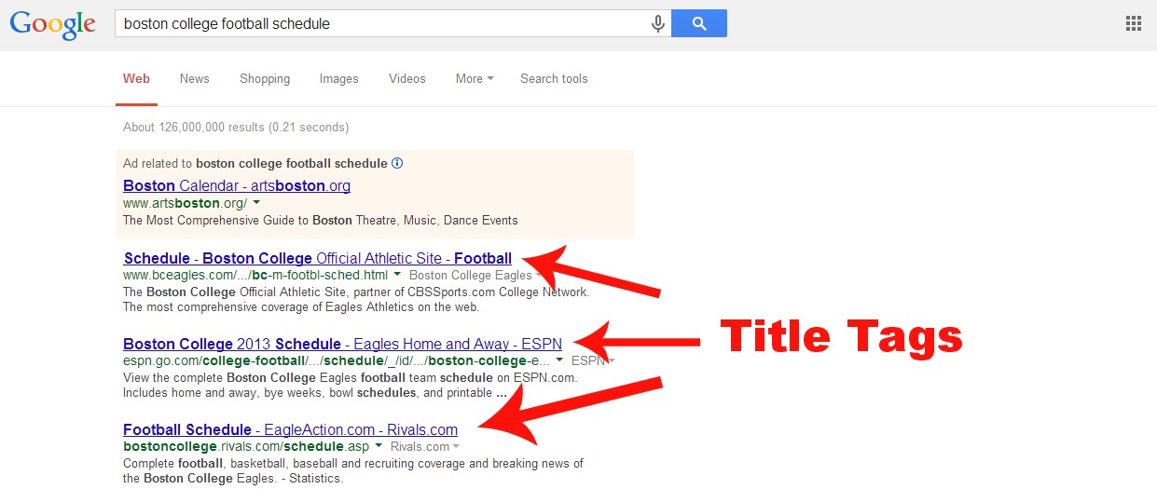
Task: Open the Shopping results tab
Action: 265,79
